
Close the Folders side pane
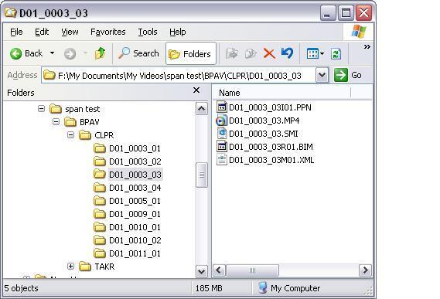coord(196,90)
